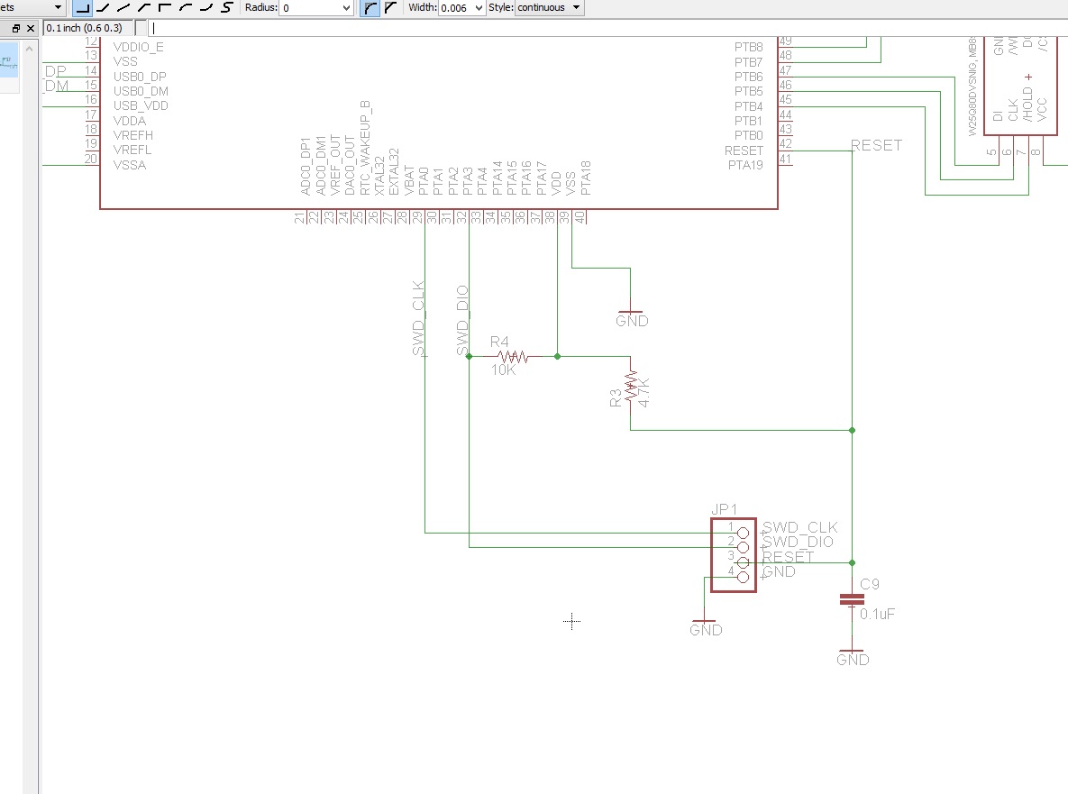Close the sheets side panel
The width and height of the screenshot is (1068, 794).
pyautogui.click(x=31, y=28)
